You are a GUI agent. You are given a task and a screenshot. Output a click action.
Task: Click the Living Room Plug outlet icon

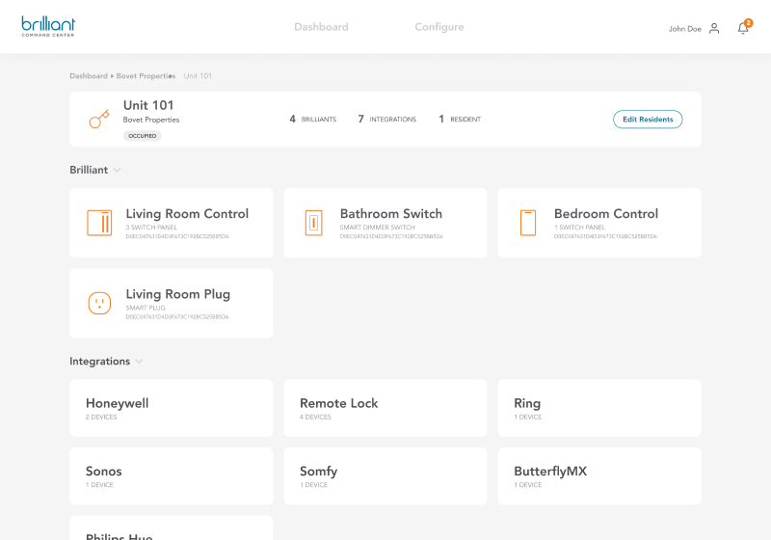[x=99, y=303]
